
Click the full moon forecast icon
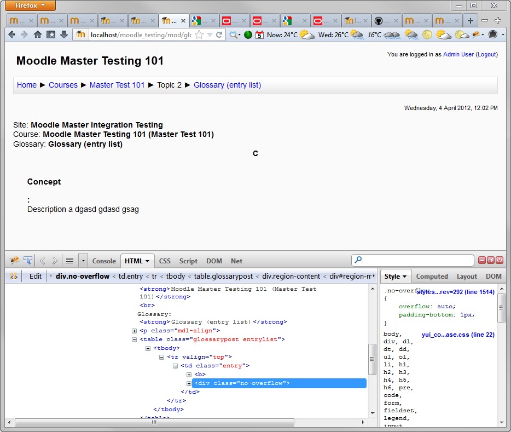(x=427, y=34)
